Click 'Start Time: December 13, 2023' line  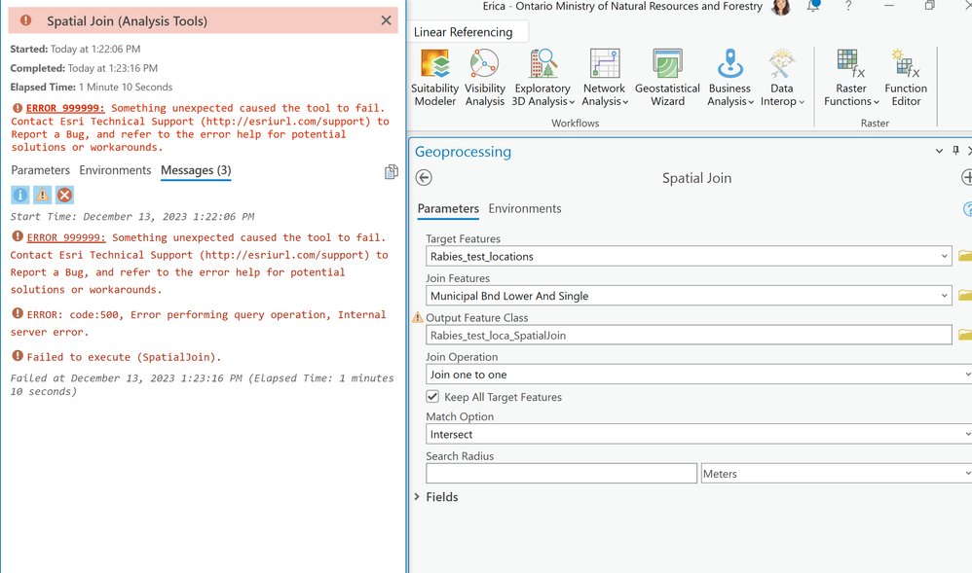click(x=132, y=216)
